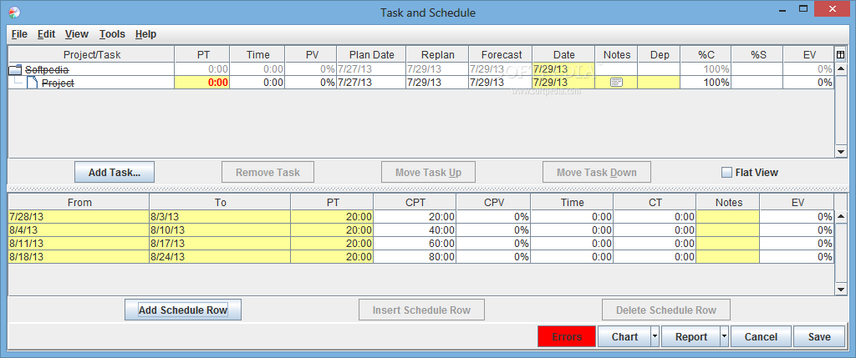Click the Replan column header
This screenshot has height=358, width=856.
[x=437, y=54]
